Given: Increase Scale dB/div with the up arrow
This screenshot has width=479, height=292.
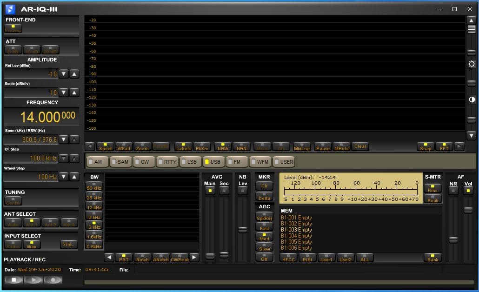Looking at the screenshot, I should pos(74,92).
